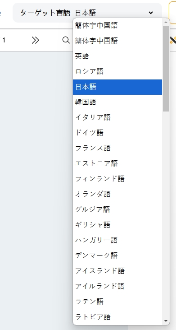The width and height of the screenshot is (176, 330).
Task: Select the highlighted 日本語 option
Action: [x=117, y=87]
